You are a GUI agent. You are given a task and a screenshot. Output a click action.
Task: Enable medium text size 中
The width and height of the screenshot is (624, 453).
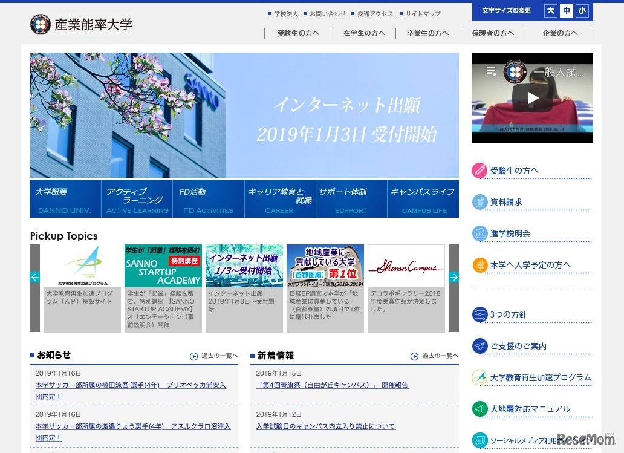[x=565, y=11]
